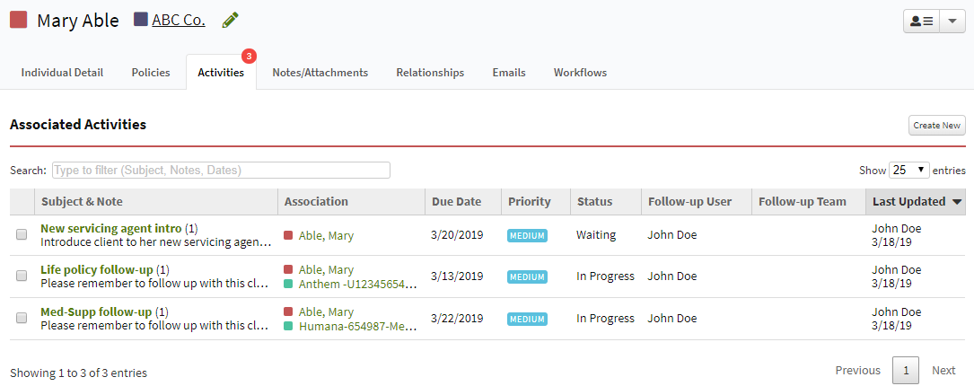Open the Emails tab
The image size is (974, 386).
coord(509,73)
